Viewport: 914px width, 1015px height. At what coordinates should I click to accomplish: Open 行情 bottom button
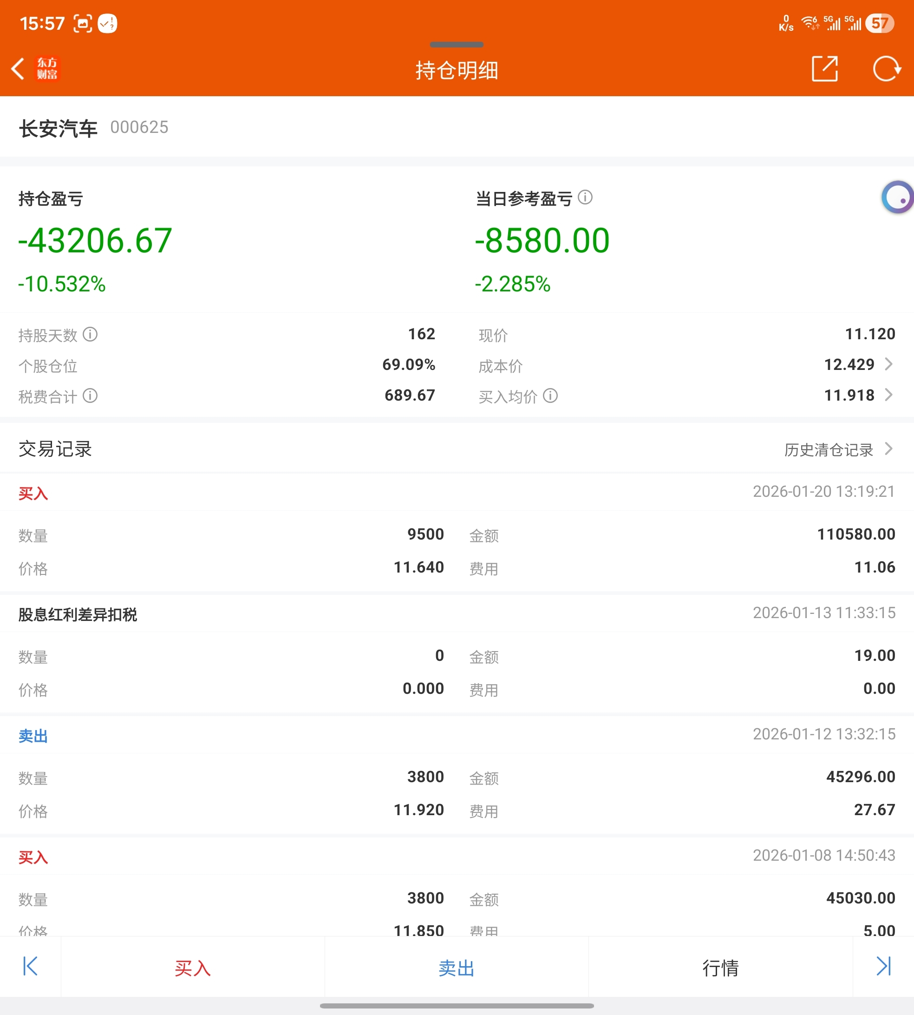click(720, 968)
